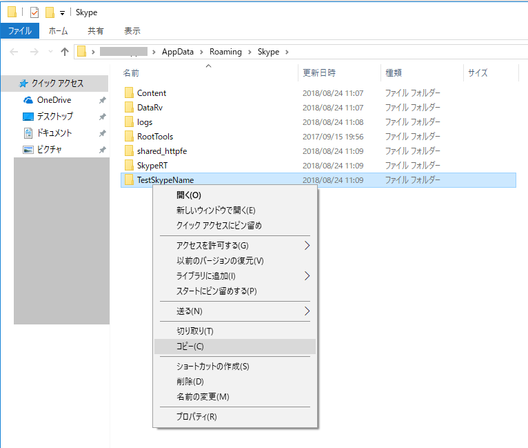Open OneDrive in navigation pane
528x448 pixels.
[54, 100]
